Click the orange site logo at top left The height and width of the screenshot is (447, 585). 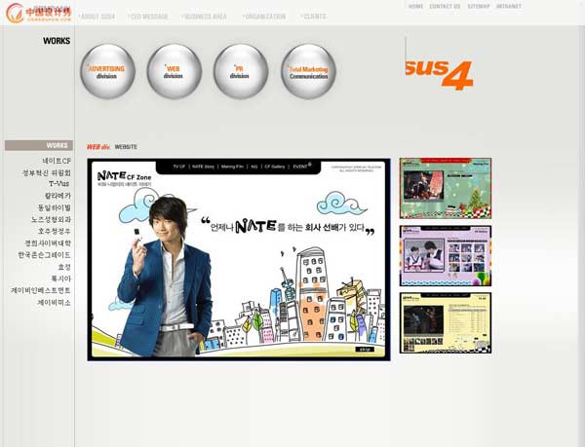point(38,13)
